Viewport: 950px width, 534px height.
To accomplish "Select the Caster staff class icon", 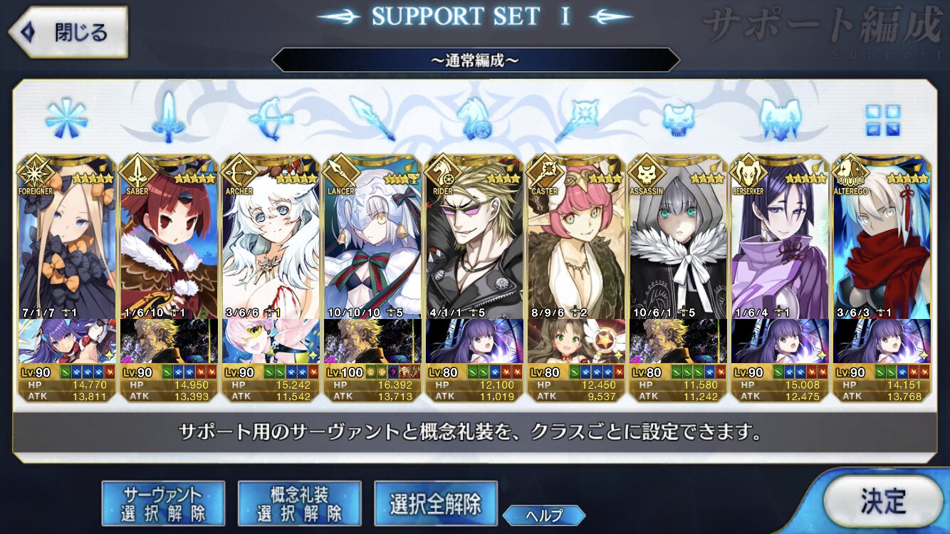I will 576,117.
